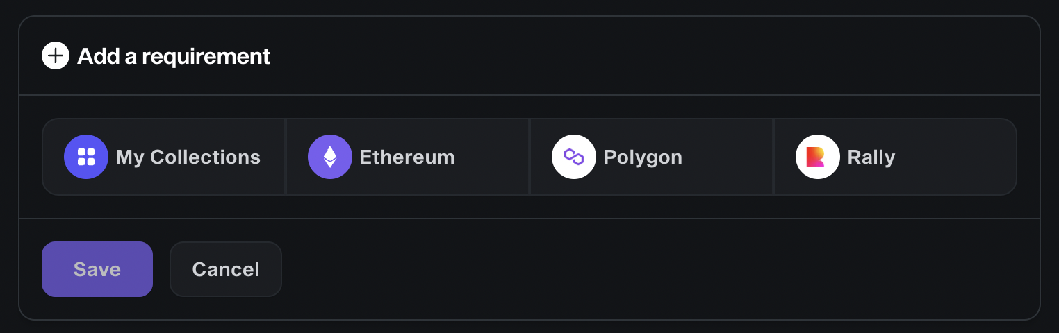
Task: Select the My Collections grid icon
Action: point(86,157)
